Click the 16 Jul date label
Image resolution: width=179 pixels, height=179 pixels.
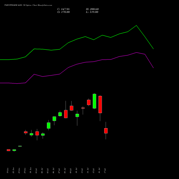[x=100, y=171]
